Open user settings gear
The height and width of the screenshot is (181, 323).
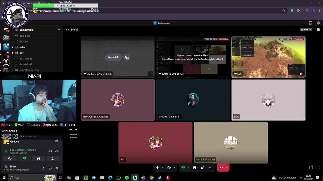coord(57,168)
